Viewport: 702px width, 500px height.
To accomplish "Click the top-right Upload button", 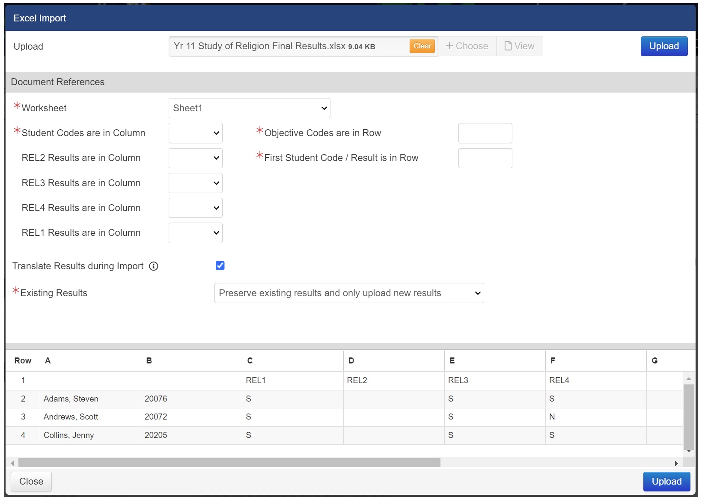I will tap(664, 46).
